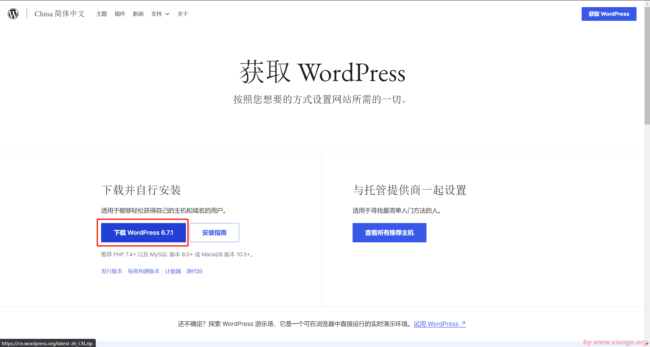The image size is (650, 347).
Task: Click the scrollbar up arrow
Action: pyautogui.click(x=647, y=4)
